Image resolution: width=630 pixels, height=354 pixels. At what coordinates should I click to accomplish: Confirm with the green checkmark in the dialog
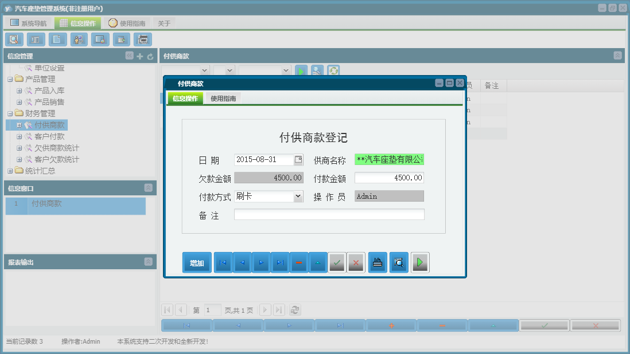337,262
